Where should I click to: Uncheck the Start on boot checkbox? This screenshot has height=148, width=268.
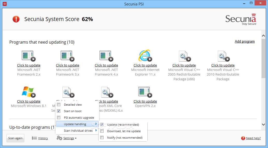(59, 111)
